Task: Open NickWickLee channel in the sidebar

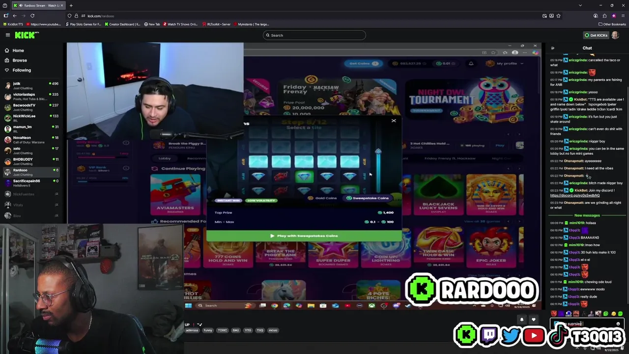Action: 32,118
